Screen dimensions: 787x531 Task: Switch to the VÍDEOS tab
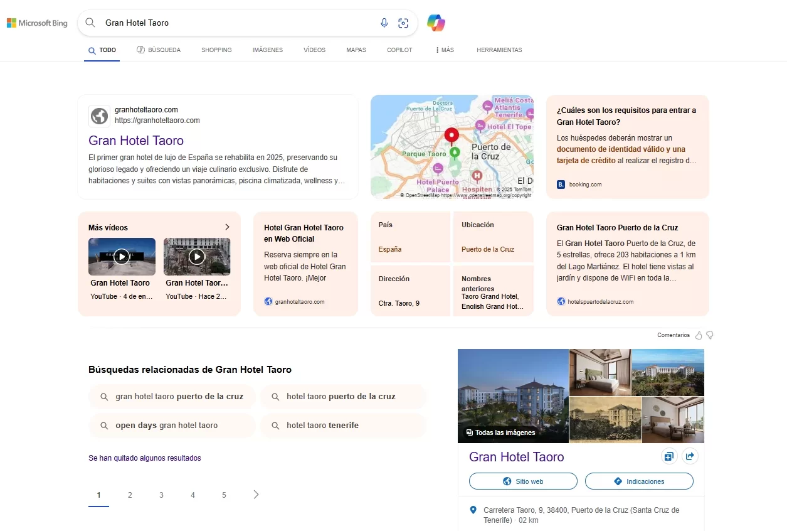[314, 50]
